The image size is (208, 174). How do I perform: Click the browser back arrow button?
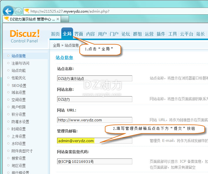point(8,11)
